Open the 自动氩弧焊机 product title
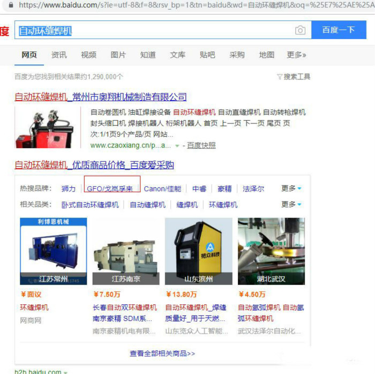 point(271,313)
